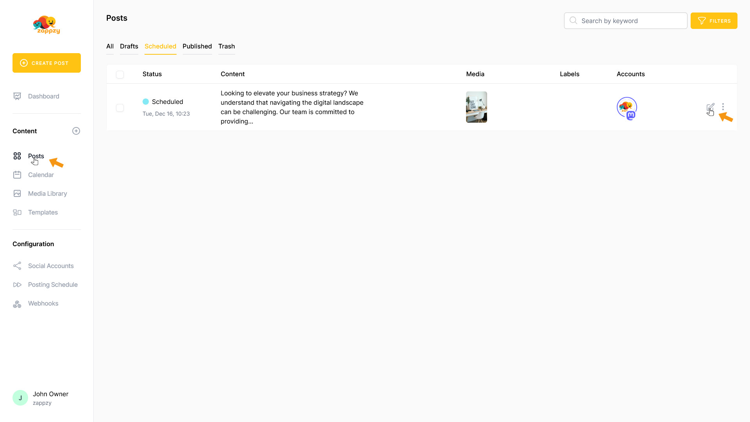Switch to the Published tab

[x=197, y=46]
